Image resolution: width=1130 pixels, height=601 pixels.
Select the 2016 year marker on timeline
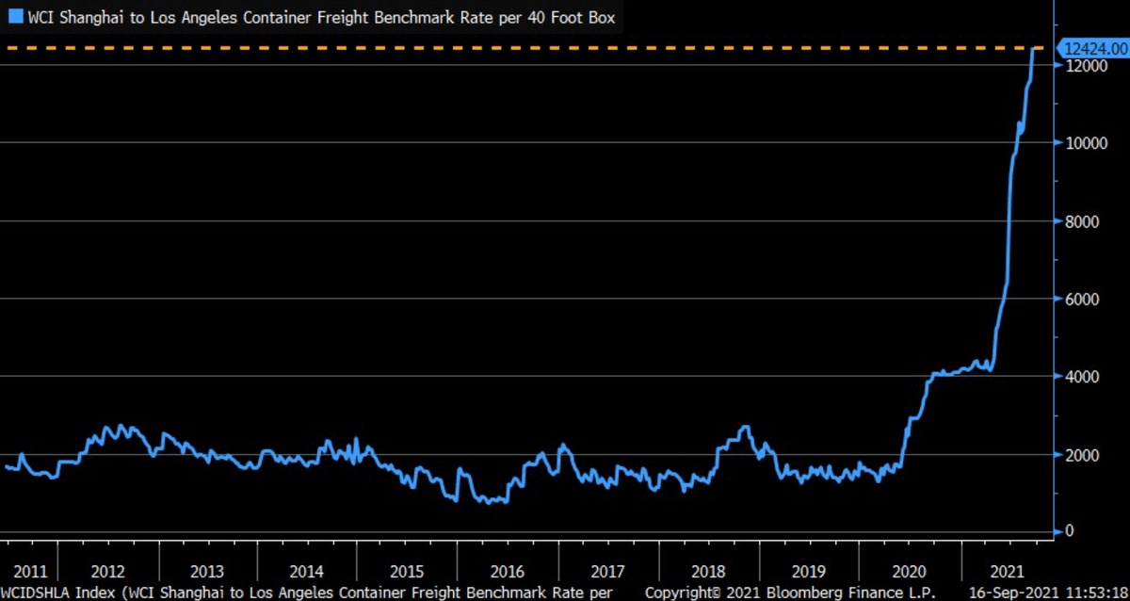[x=508, y=571]
